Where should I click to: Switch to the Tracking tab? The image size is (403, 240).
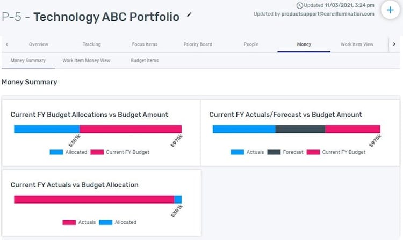(x=91, y=44)
